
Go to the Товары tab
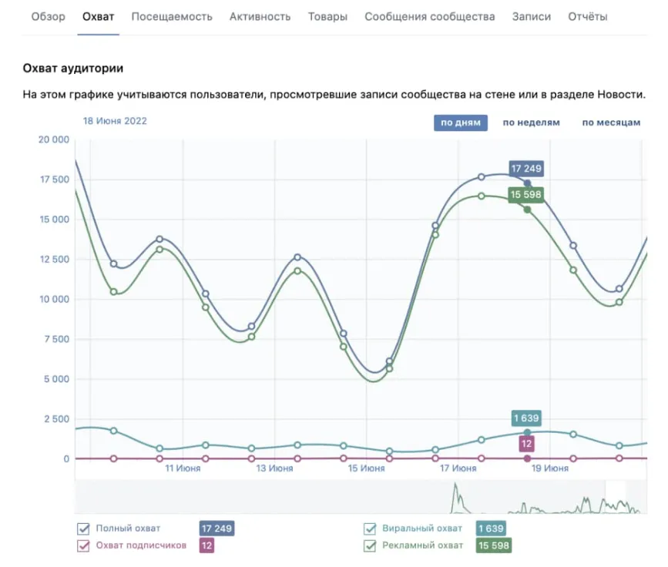[327, 17]
